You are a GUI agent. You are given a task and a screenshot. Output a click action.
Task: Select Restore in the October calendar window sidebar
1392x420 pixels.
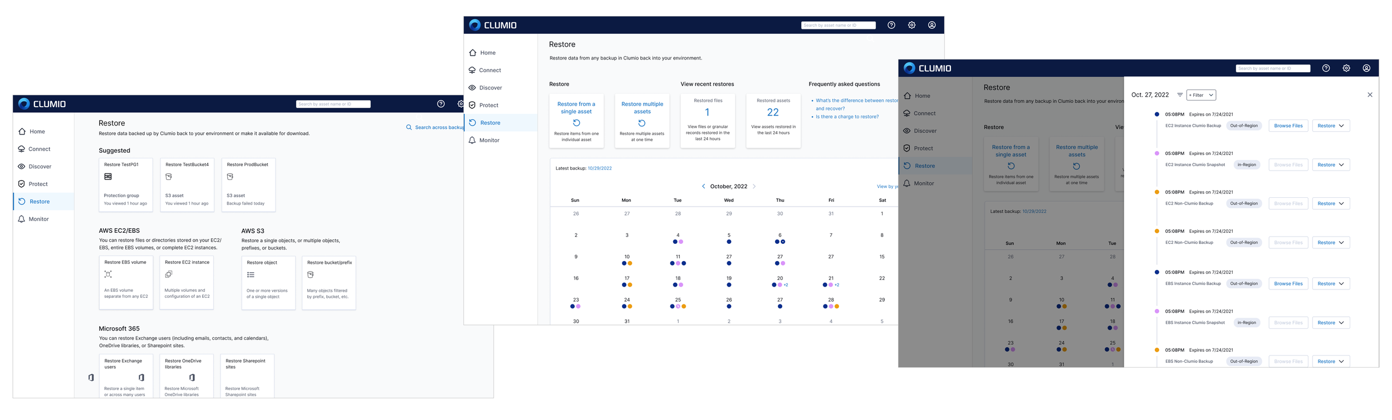click(x=501, y=123)
